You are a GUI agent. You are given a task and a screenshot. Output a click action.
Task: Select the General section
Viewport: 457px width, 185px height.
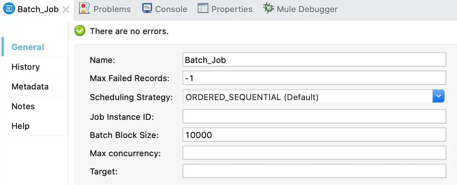pyautogui.click(x=28, y=47)
